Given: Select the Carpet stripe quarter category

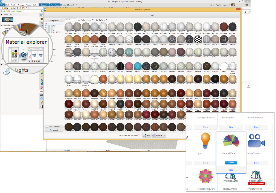Looking at the screenshot, I should tap(53, 32).
